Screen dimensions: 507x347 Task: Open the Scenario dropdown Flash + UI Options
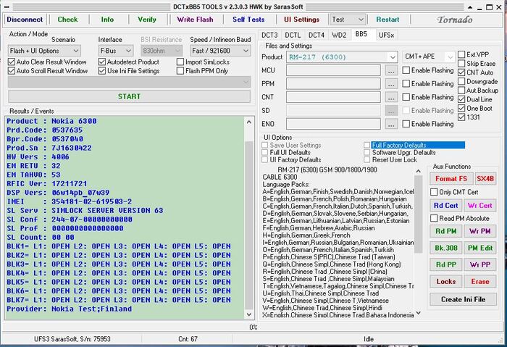[44, 51]
